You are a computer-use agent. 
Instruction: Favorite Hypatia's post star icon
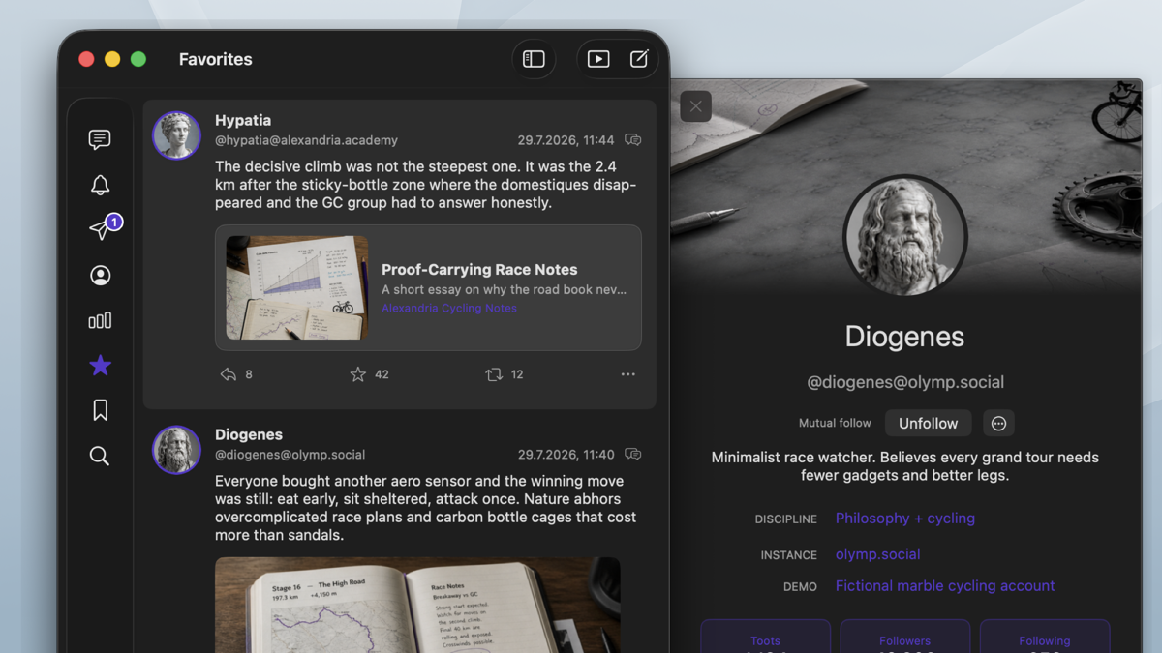coord(358,374)
